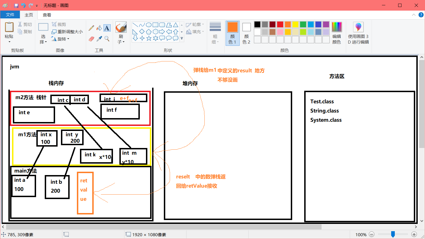This screenshot has height=239, width=425.
Task: Choose the Six-point star shape
Action: [155, 38]
